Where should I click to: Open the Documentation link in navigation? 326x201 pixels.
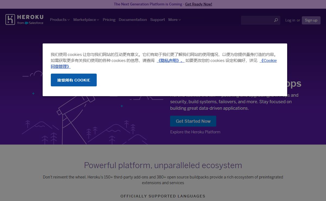[133, 20]
